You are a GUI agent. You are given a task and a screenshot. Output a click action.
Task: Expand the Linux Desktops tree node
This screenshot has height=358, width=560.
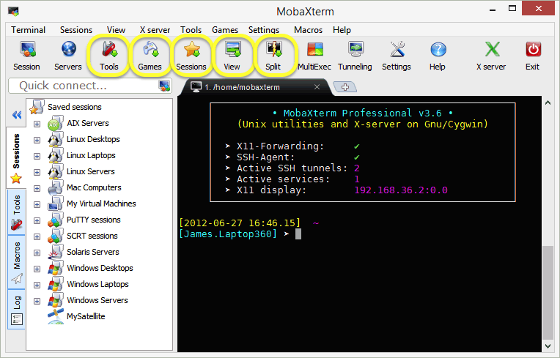[x=37, y=140]
